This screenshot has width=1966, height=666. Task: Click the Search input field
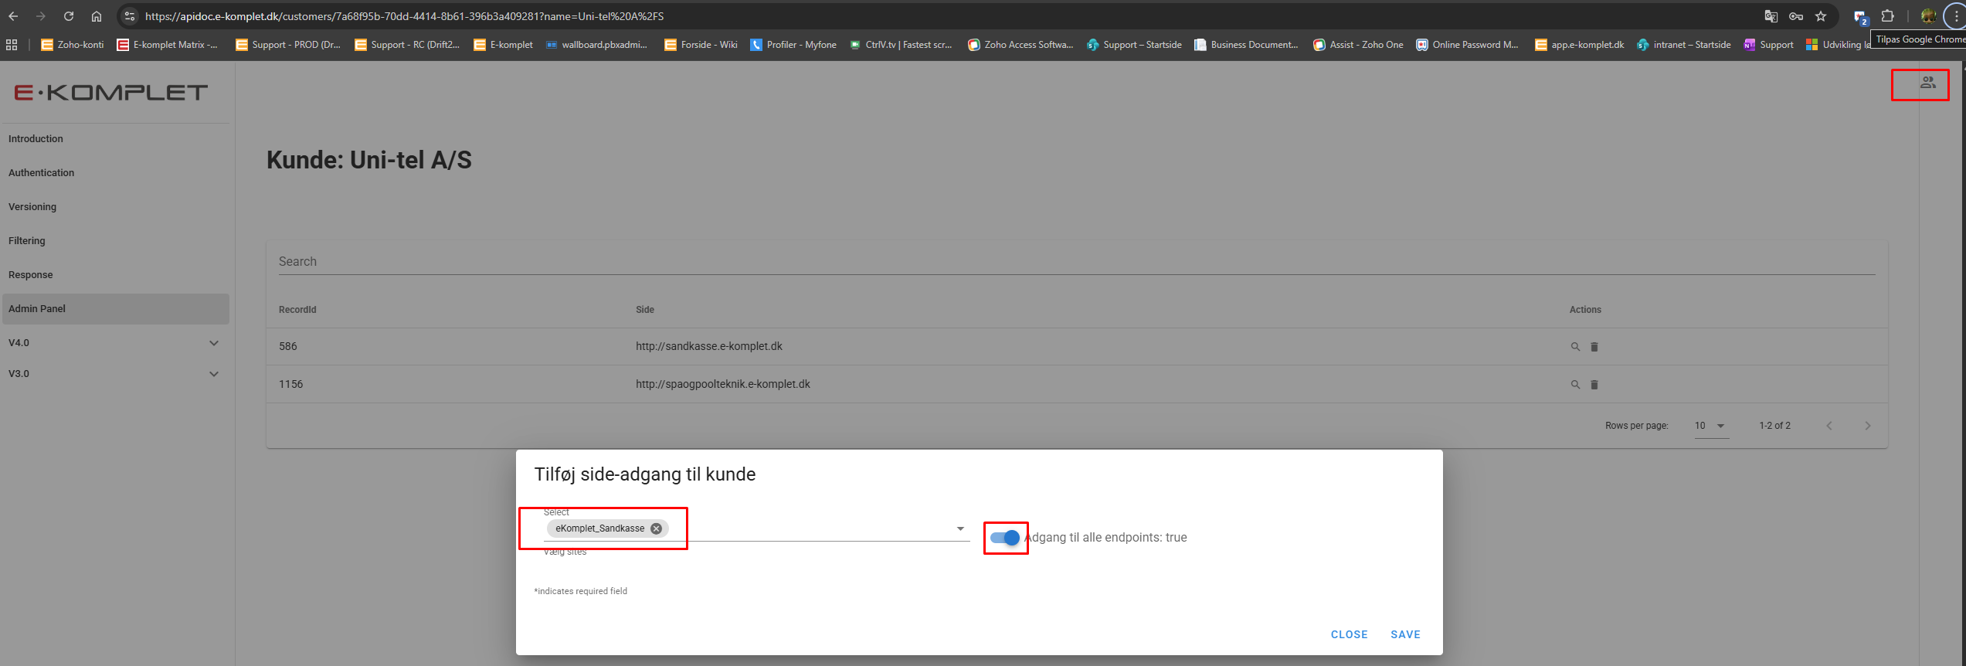click(1076, 262)
